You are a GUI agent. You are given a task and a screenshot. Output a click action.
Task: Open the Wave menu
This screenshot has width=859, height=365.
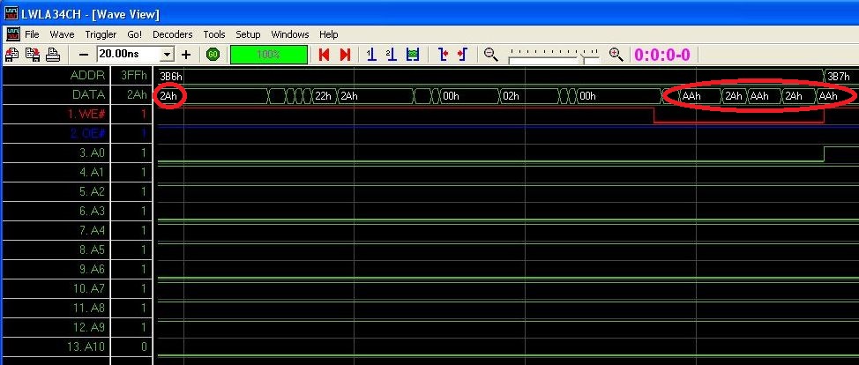pyautogui.click(x=62, y=34)
